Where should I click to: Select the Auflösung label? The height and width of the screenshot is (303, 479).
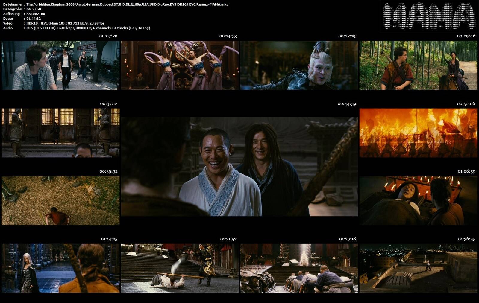coord(11,14)
